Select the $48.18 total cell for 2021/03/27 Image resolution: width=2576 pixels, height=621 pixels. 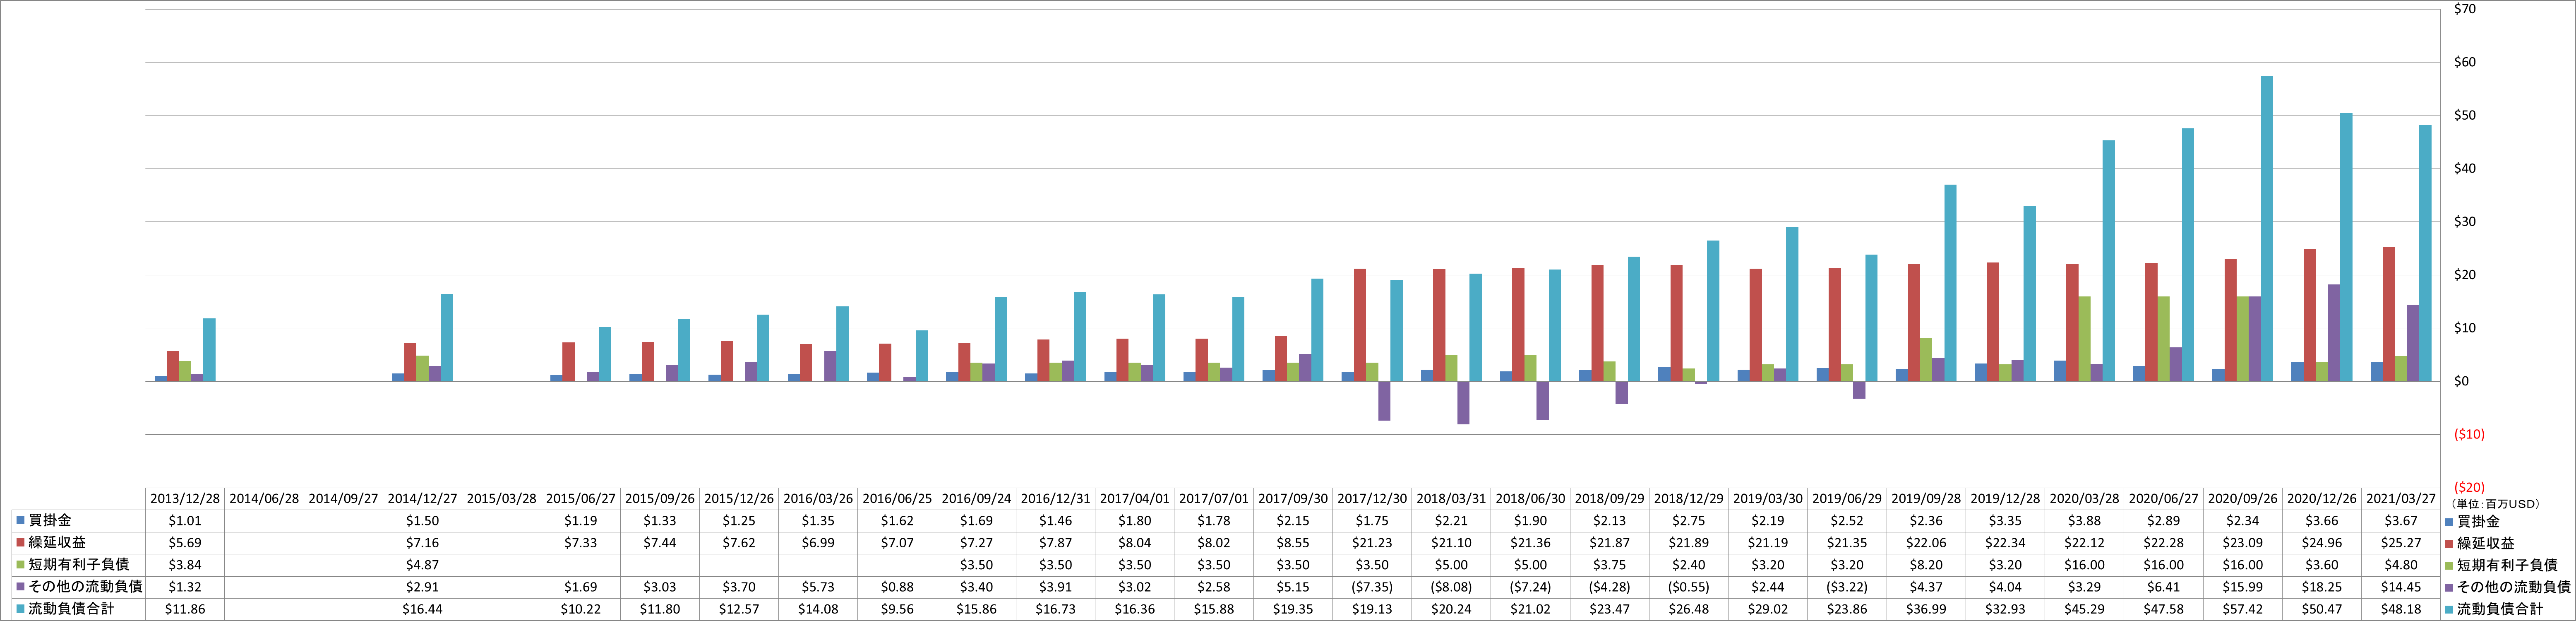pyautogui.click(x=2401, y=609)
